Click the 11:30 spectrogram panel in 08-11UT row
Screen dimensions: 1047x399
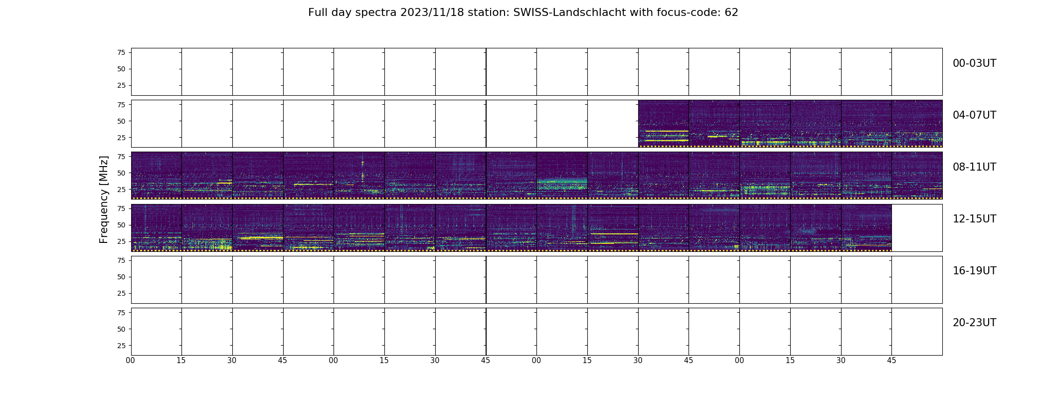click(867, 176)
